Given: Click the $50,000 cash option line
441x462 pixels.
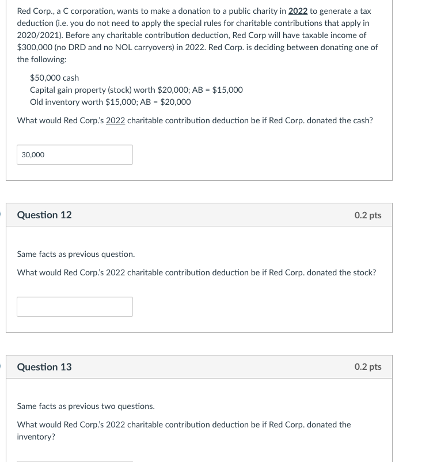Looking at the screenshot, I should point(54,78).
